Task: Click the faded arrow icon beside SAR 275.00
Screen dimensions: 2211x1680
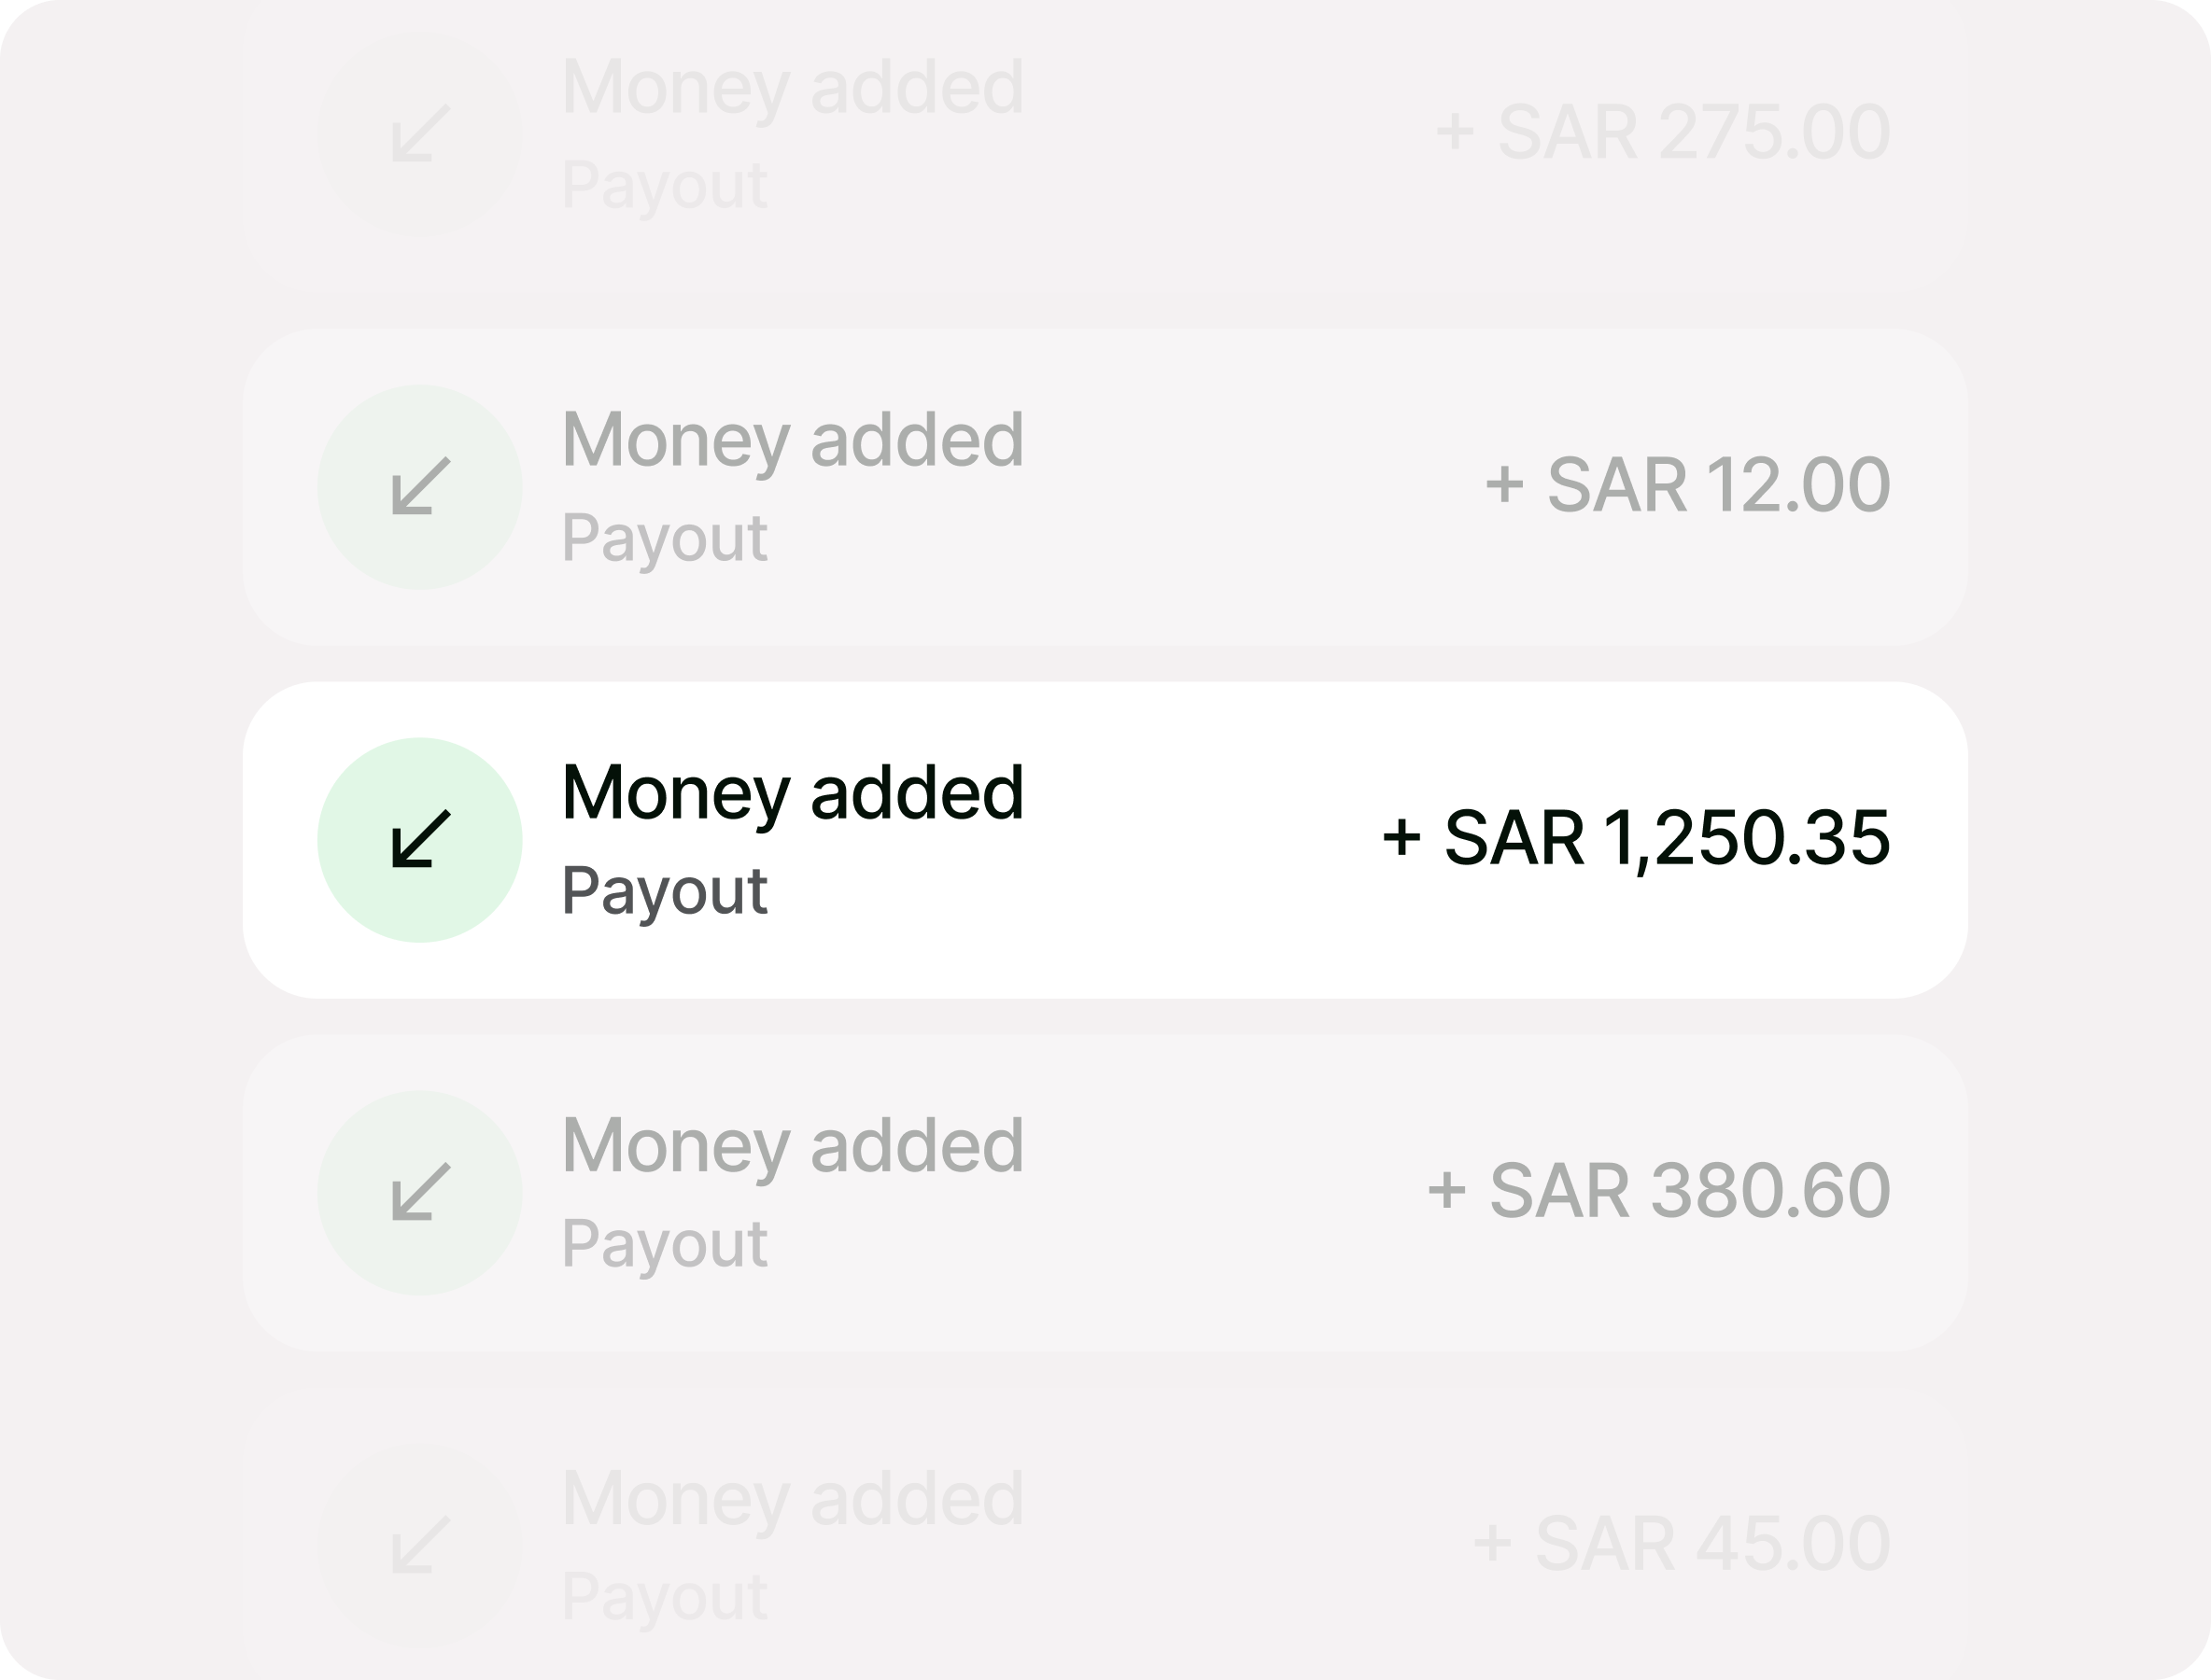Action: click(420, 134)
